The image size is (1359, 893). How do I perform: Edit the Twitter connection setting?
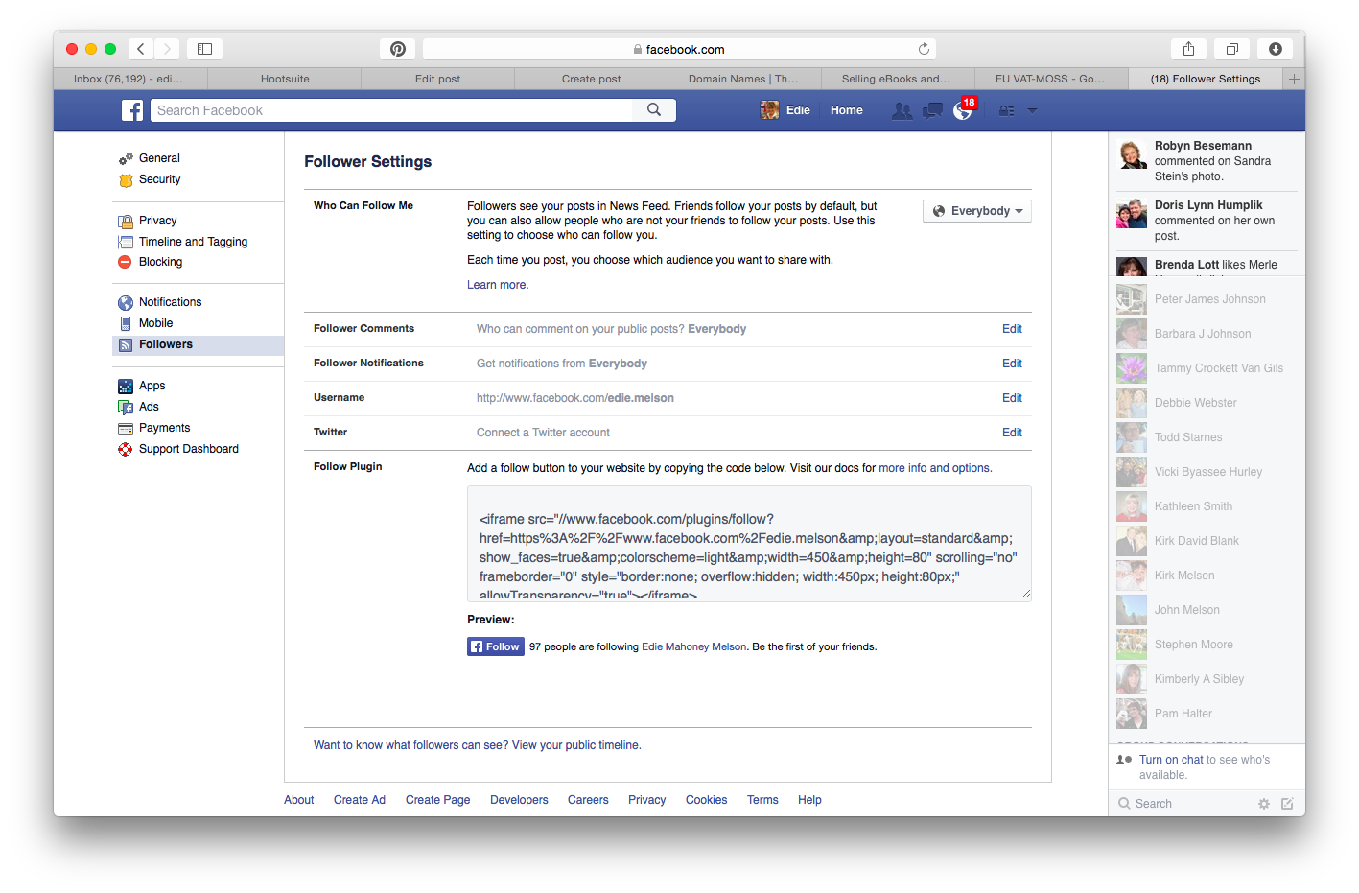tap(1012, 433)
